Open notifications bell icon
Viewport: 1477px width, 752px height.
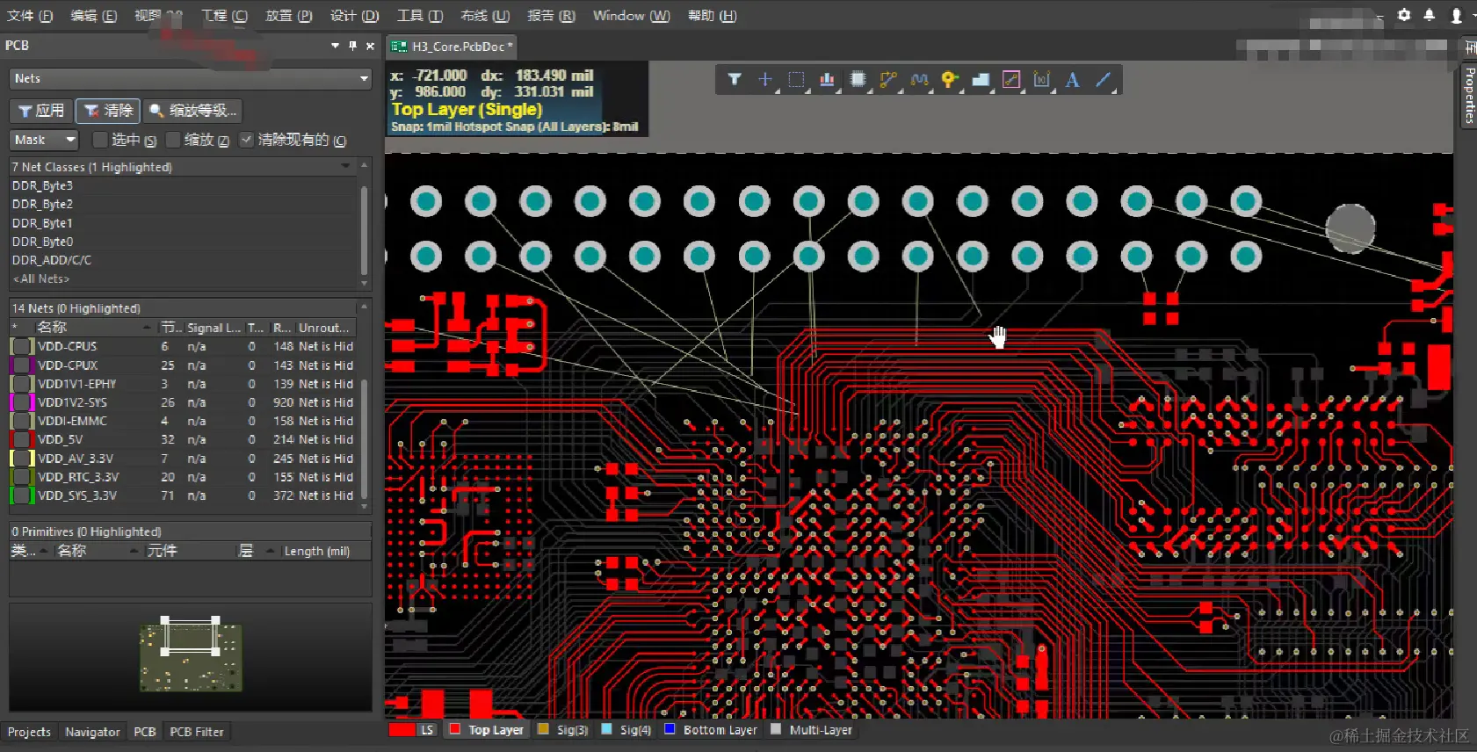pos(1430,15)
